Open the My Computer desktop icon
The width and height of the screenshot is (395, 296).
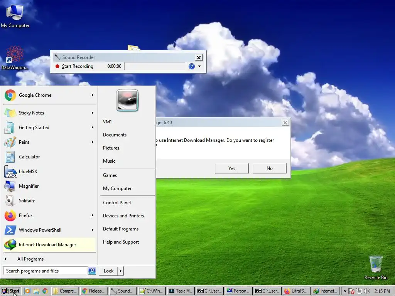(x=15, y=15)
